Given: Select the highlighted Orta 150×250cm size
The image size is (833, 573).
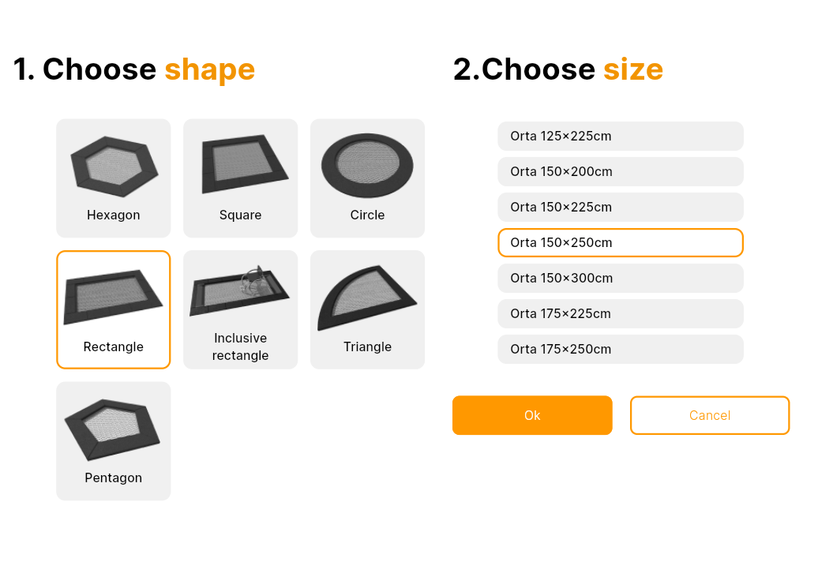Looking at the screenshot, I should click(x=620, y=242).
